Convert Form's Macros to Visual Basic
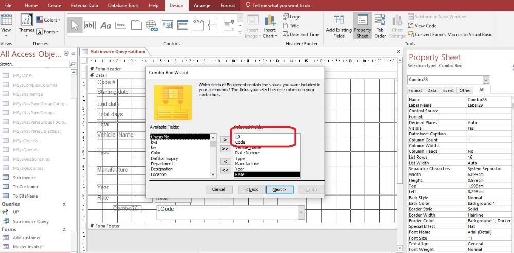 tap(450, 34)
